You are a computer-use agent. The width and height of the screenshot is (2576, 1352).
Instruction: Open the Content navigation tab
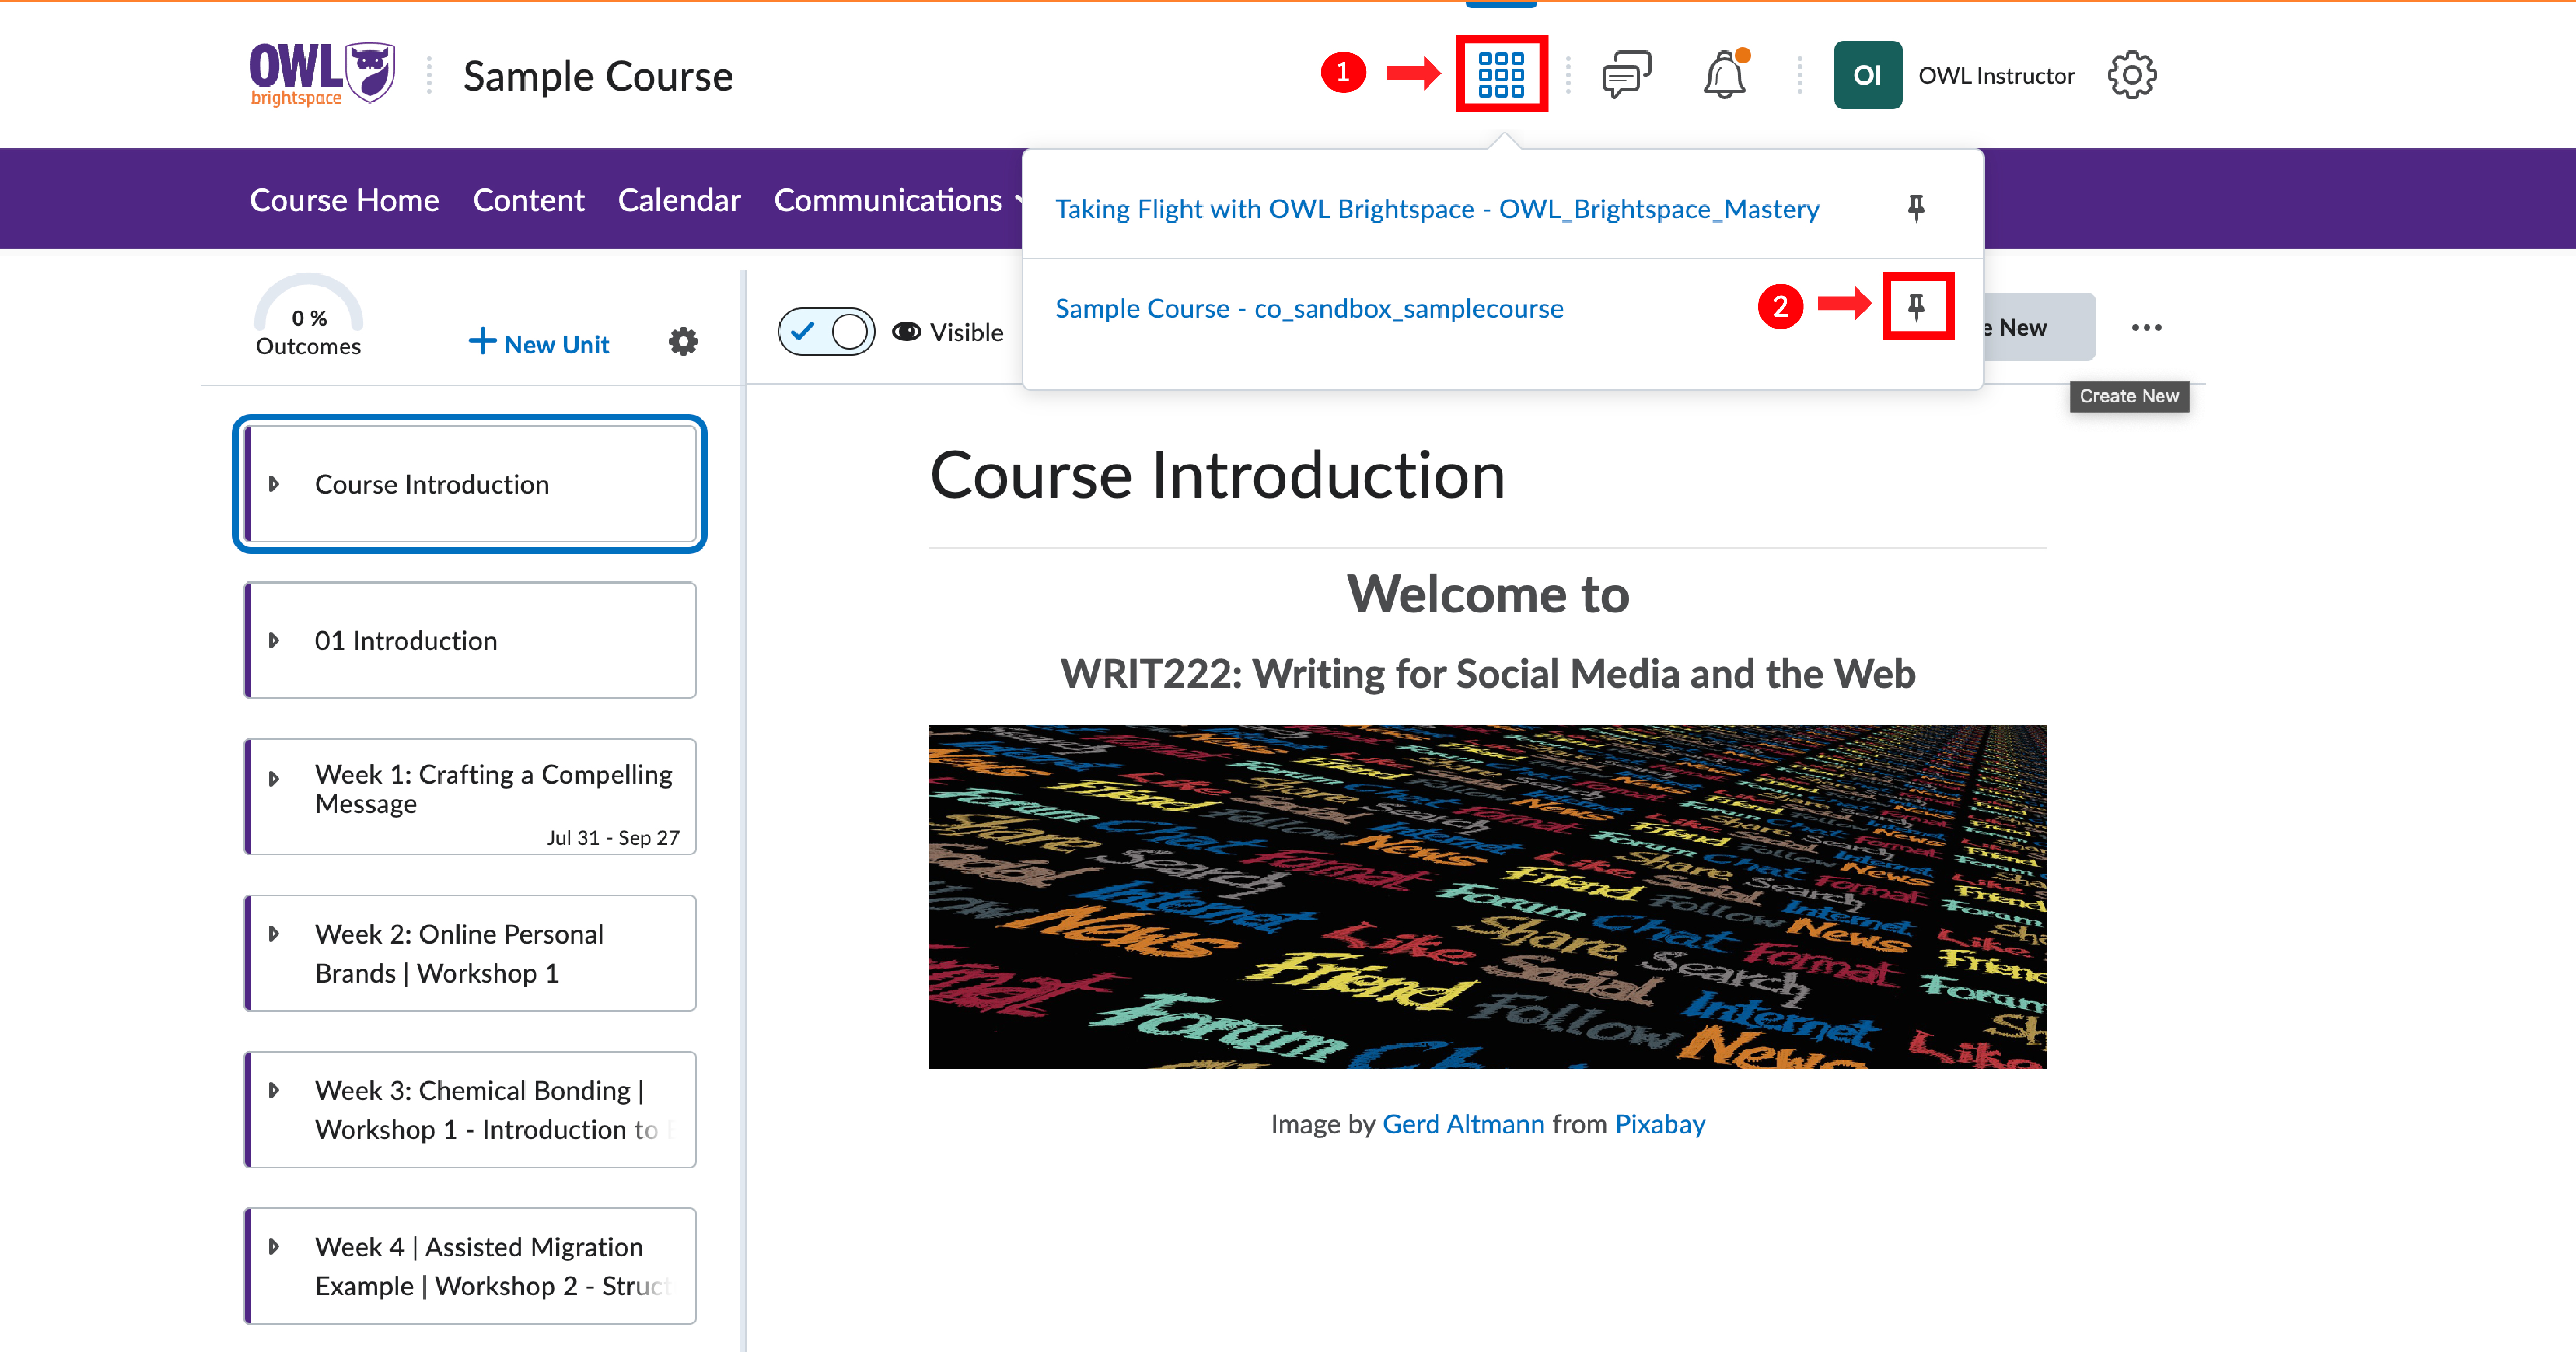click(528, 200)
